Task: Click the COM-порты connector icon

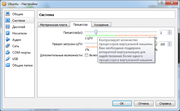Action: click(8, 52)
